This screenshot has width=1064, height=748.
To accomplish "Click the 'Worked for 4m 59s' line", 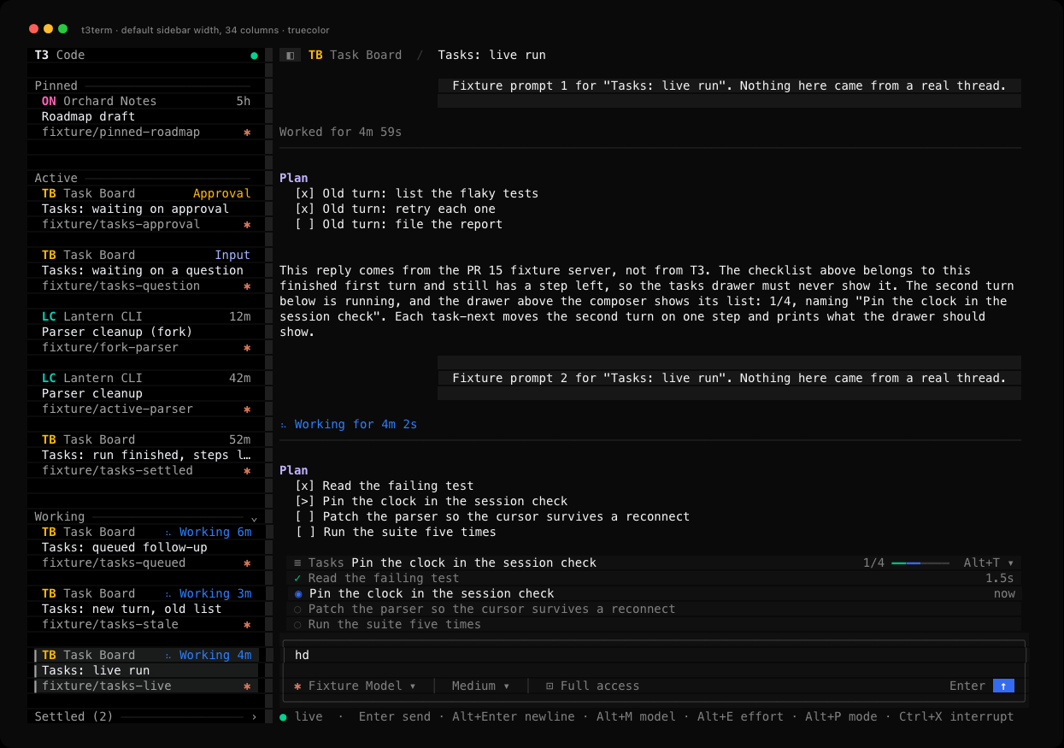I will pyautogui.click(x=340, y=132).
